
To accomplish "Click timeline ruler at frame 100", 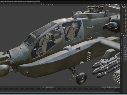I will pyautogui.click(x=35, y=89).
